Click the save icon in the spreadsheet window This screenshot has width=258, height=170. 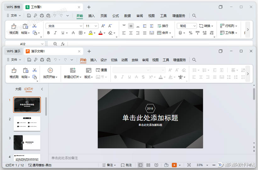click(29, 16)
